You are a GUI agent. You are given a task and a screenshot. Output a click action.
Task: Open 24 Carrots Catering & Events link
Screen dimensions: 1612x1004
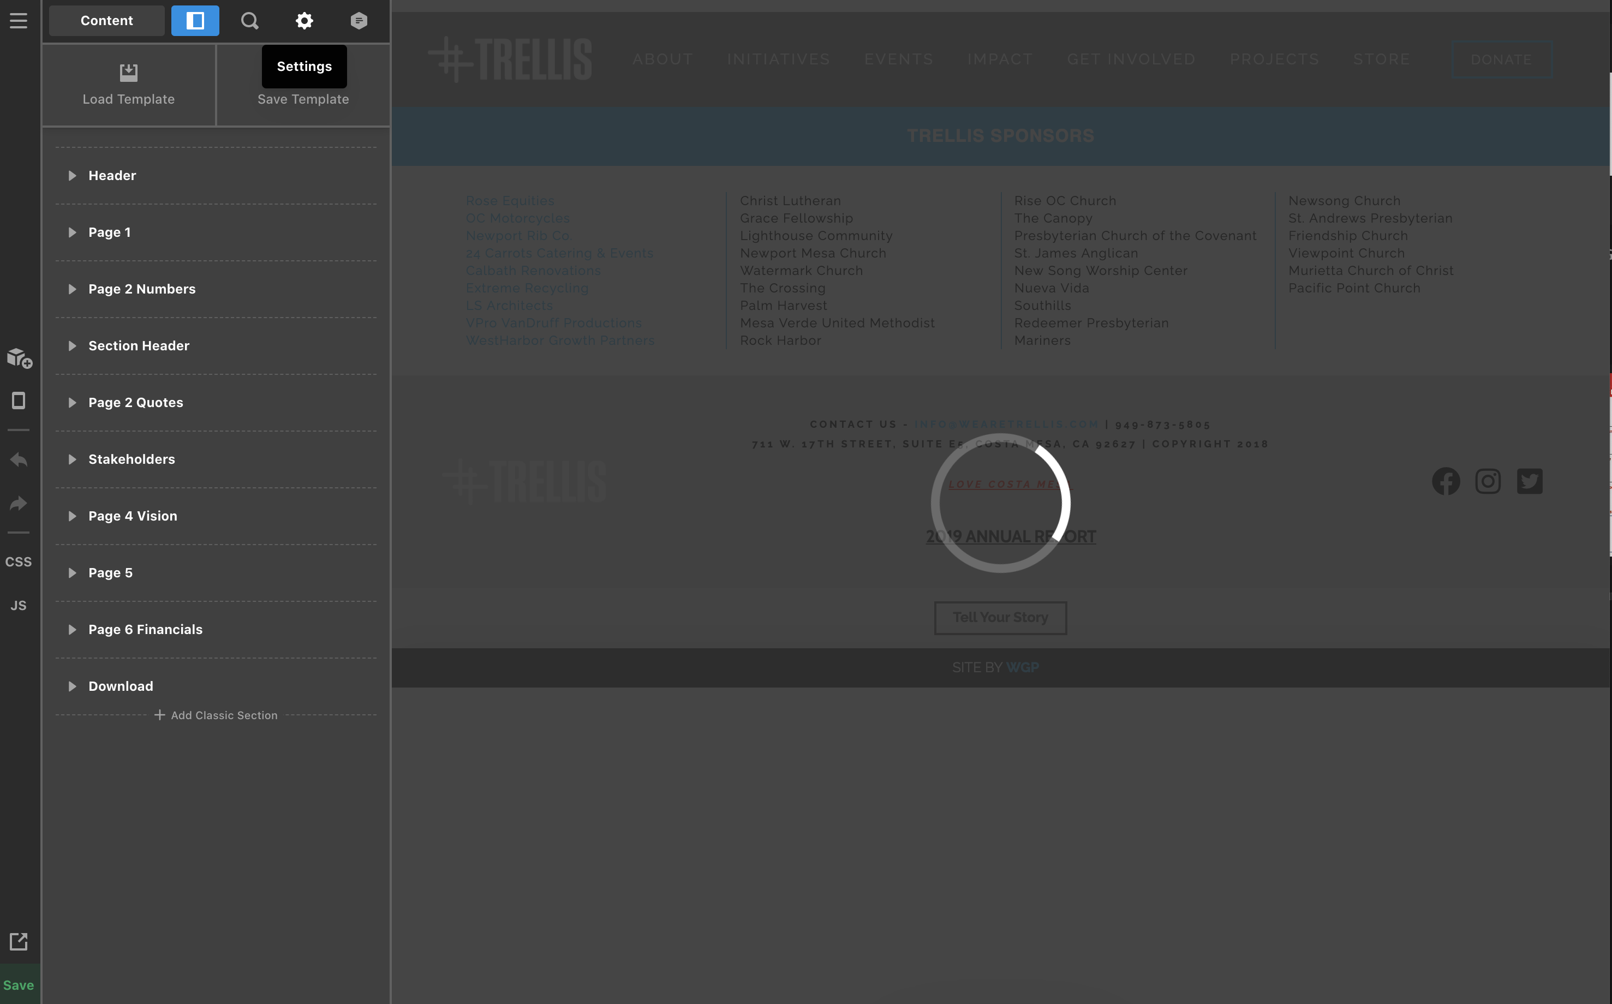pyautogui.click(x=560, y=253)
